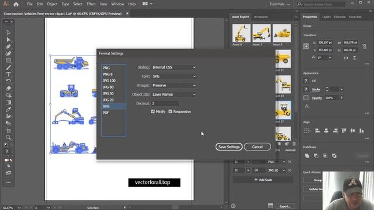Click the Pathfinder Exclude icon
Screen dimensions: 374x210
pyautogui.click(x=334, y=156)
